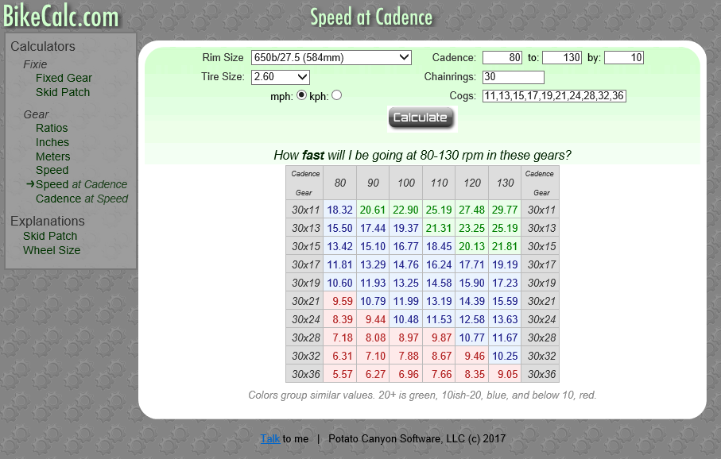721x459 pixels.
Task: Click the 18.32 cell in table
Action: click(339, 210)
